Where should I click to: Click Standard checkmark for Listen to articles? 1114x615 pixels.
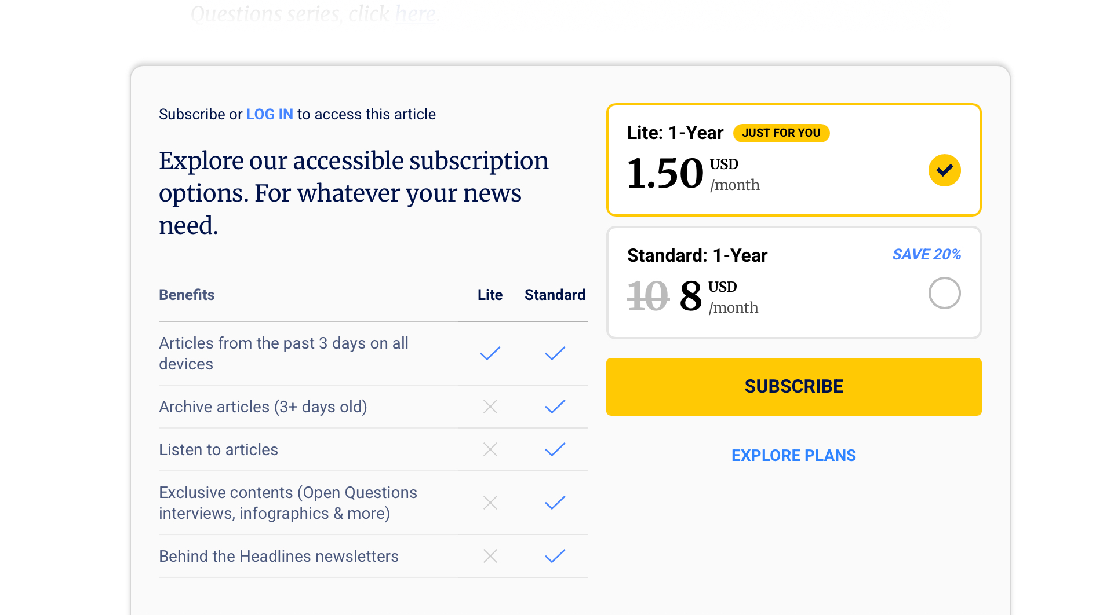[555, 449]
